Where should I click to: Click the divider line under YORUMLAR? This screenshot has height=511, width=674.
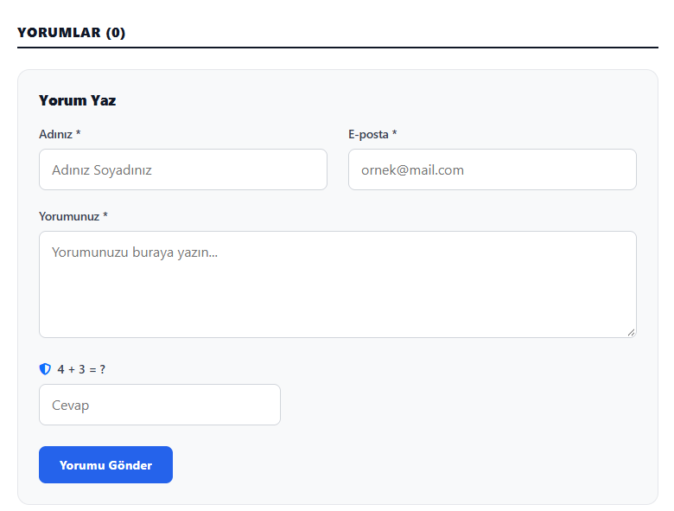click(x=337, y=48)
